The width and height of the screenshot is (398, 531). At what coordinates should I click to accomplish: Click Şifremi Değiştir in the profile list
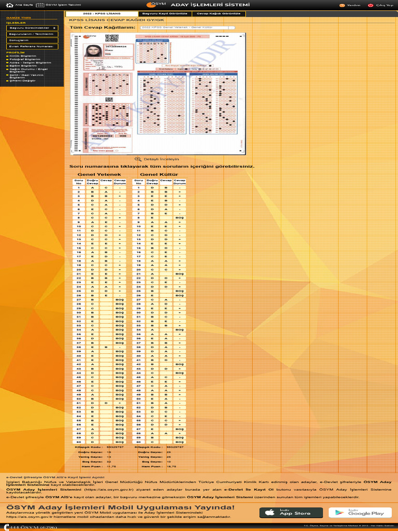(x=22, y=80)
